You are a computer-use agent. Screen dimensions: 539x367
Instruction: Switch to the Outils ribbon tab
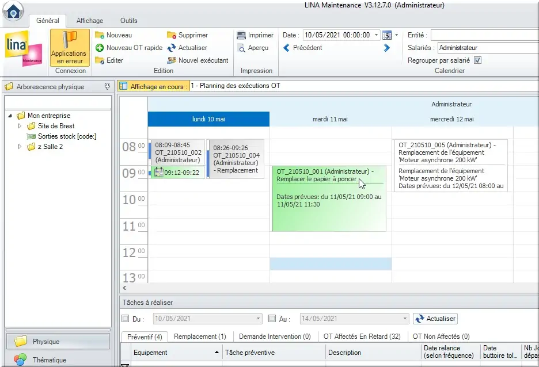(129, 21)
